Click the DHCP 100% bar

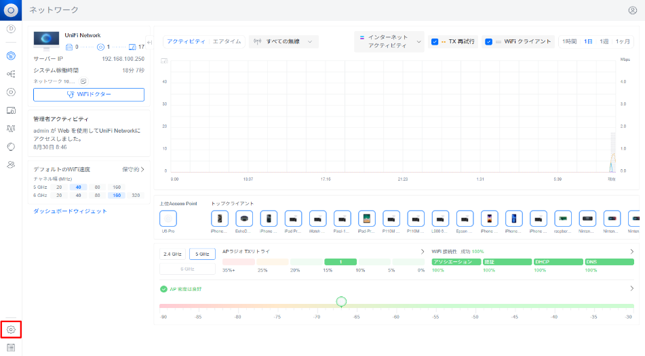click(558, 261)
